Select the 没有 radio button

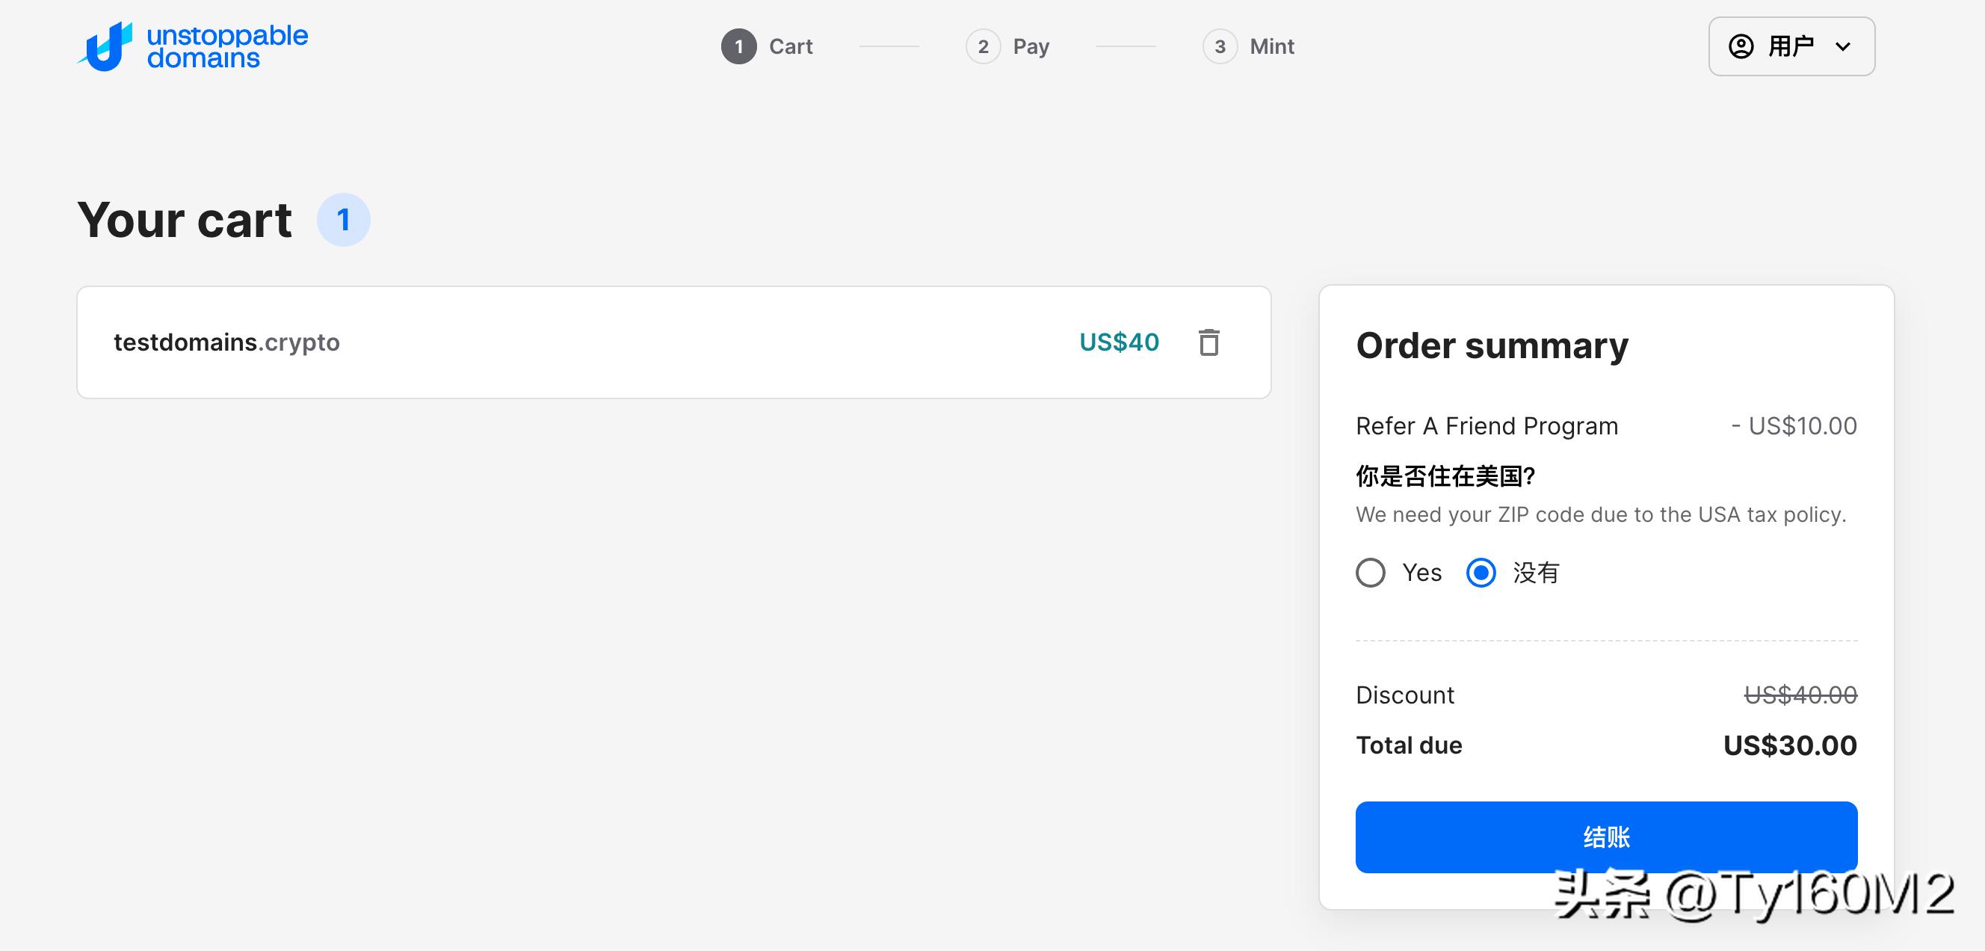click(1481, 573)
